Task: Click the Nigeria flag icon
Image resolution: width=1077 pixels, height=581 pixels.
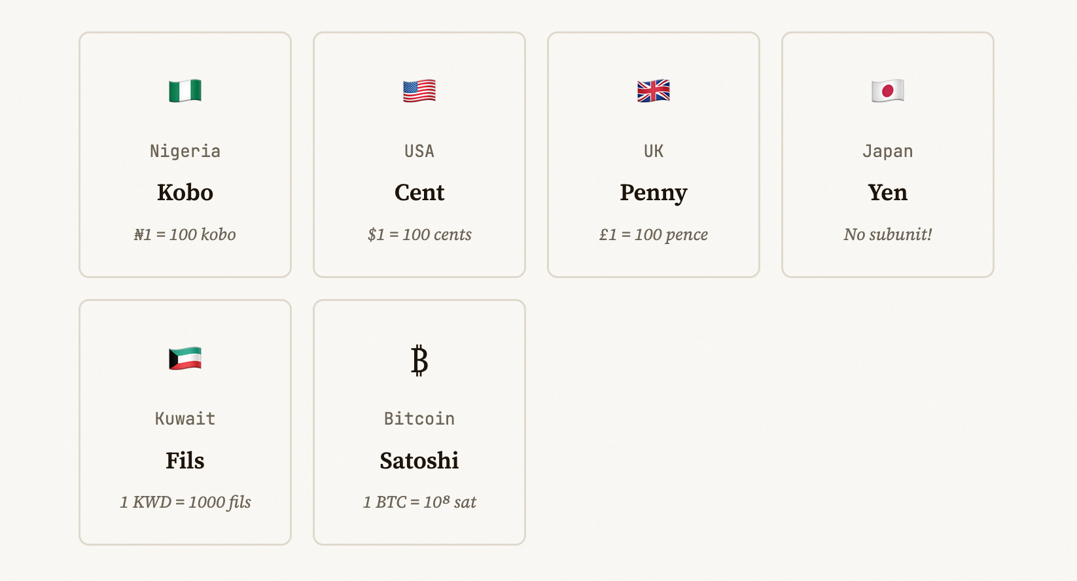Action: click(x=185, y=91)
